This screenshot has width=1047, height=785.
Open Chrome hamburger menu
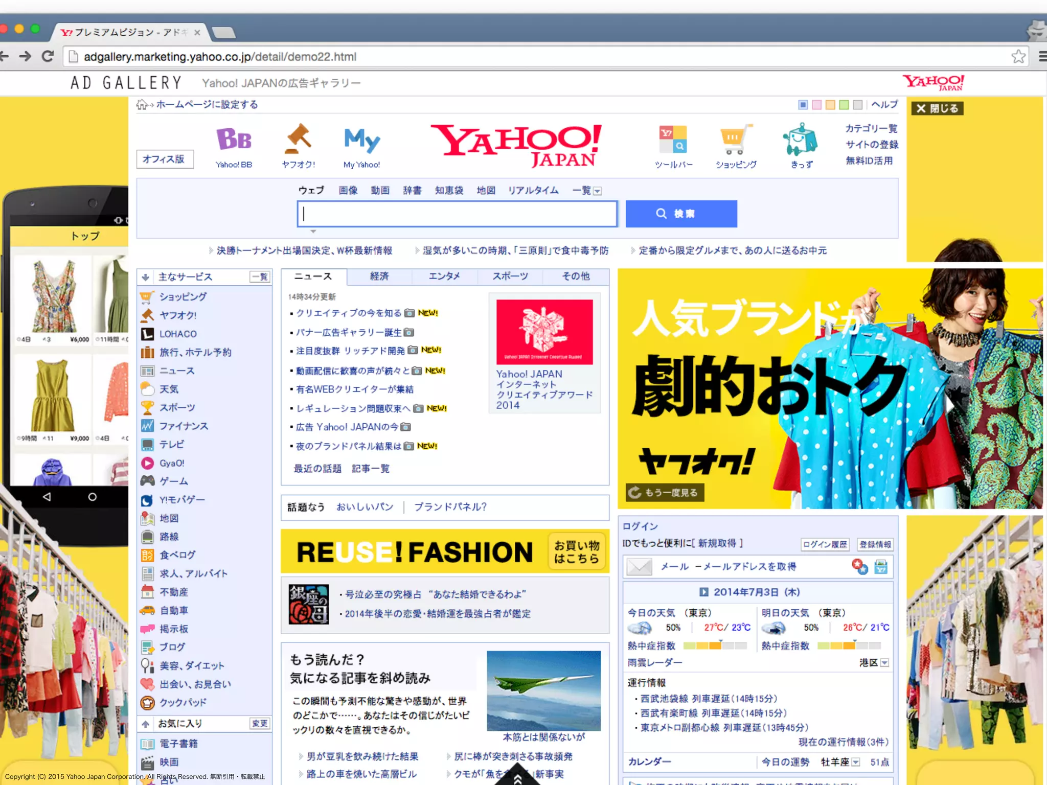pyautogui.click(x=1042, y=56)
